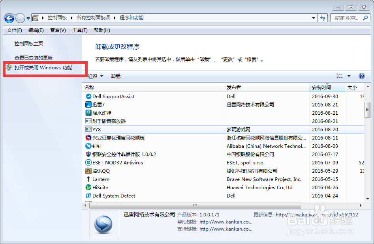Viewport: 374px width, 244px height.
Task: Open the 支持链接 kankan URL
Action: click(226, 229)
